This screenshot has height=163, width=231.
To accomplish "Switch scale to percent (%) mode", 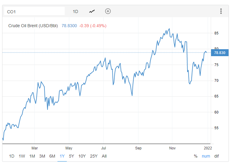I will click(196, 156).
